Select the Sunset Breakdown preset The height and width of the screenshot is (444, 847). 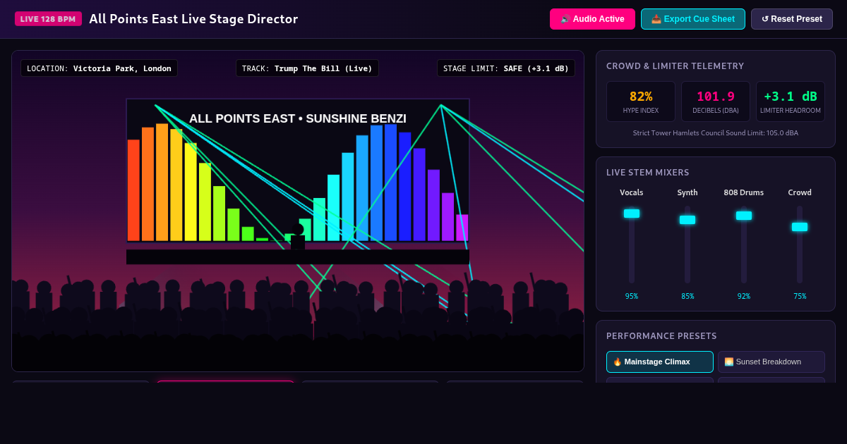coord(771,362)
